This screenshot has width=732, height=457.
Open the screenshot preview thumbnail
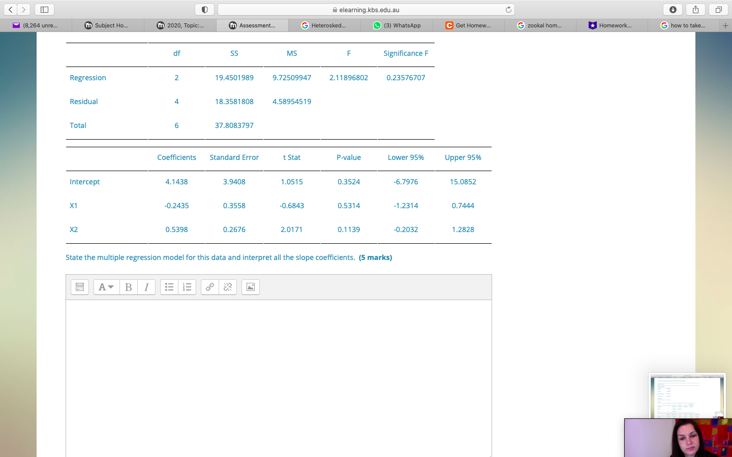click(687, 396)
